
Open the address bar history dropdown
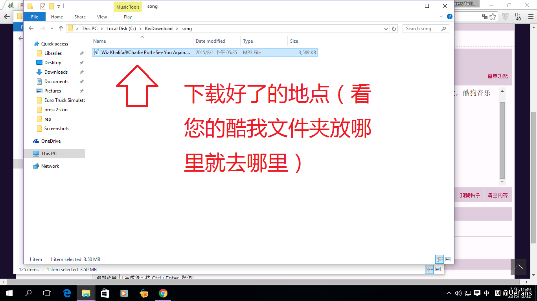pos(386,29)
